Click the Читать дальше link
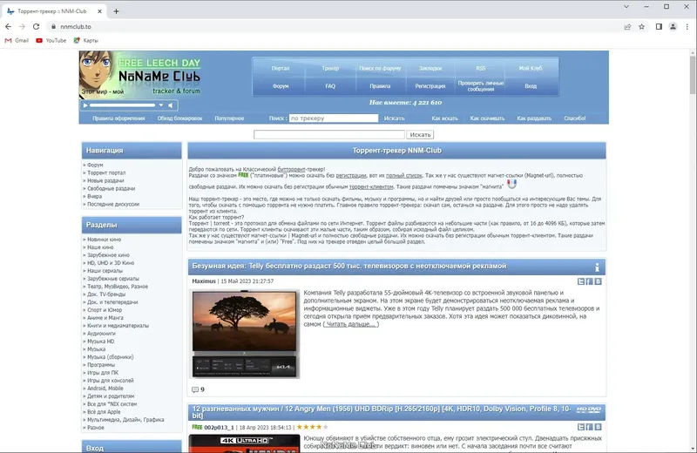This screenshot has width=697, height=453. point(351,324)
